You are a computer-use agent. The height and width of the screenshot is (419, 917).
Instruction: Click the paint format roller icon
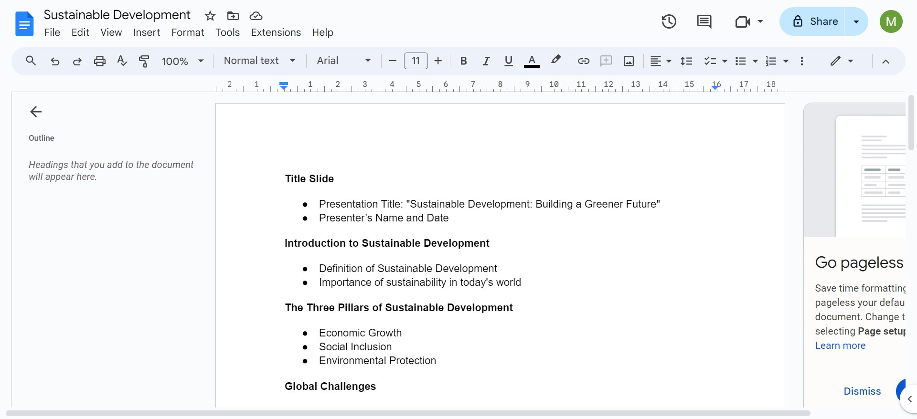[x=144, y=61]
